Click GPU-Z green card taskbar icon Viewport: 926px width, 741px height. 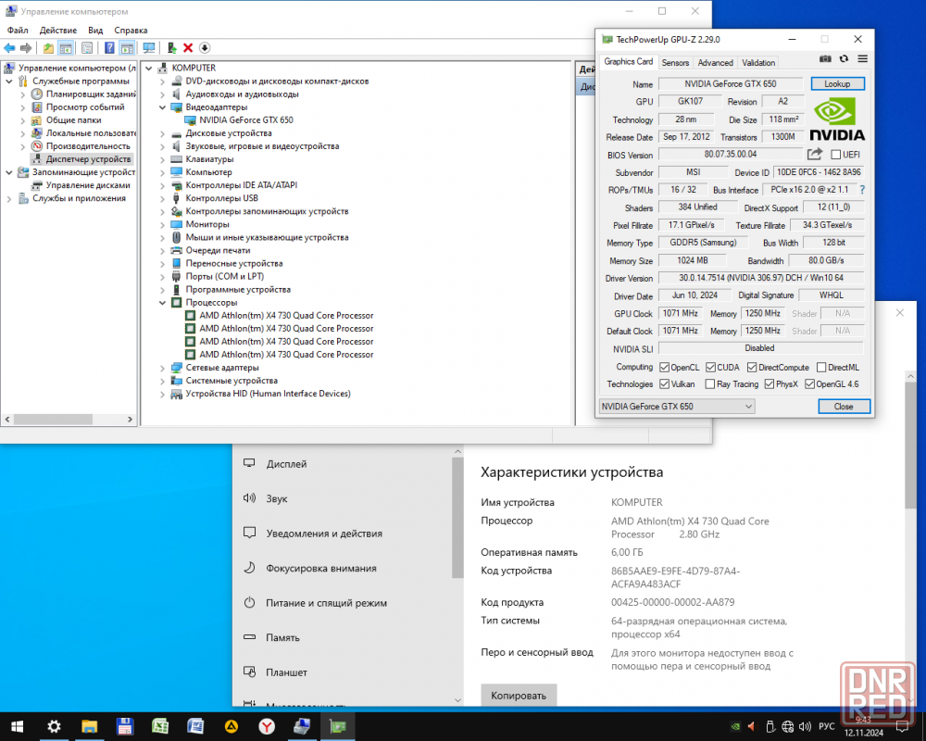click(338, 726)
